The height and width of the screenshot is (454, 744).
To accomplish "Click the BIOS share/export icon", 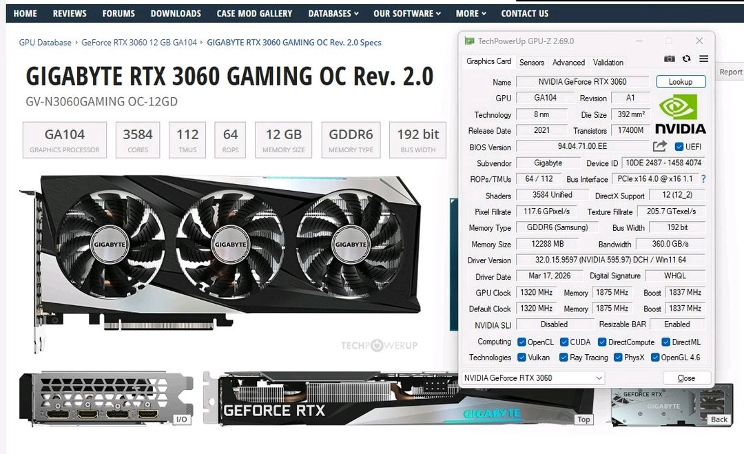I will (659, 146).
